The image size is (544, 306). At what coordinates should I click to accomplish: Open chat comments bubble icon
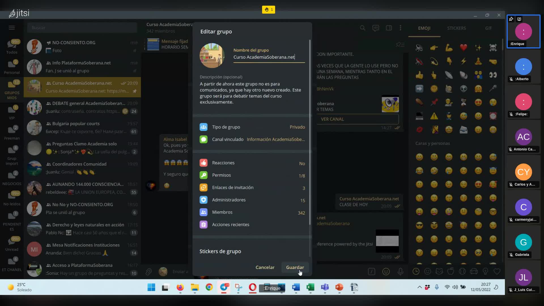point(376,28)
